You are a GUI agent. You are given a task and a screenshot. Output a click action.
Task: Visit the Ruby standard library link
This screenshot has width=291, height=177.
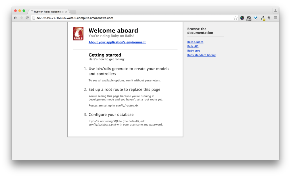(201, 55)
